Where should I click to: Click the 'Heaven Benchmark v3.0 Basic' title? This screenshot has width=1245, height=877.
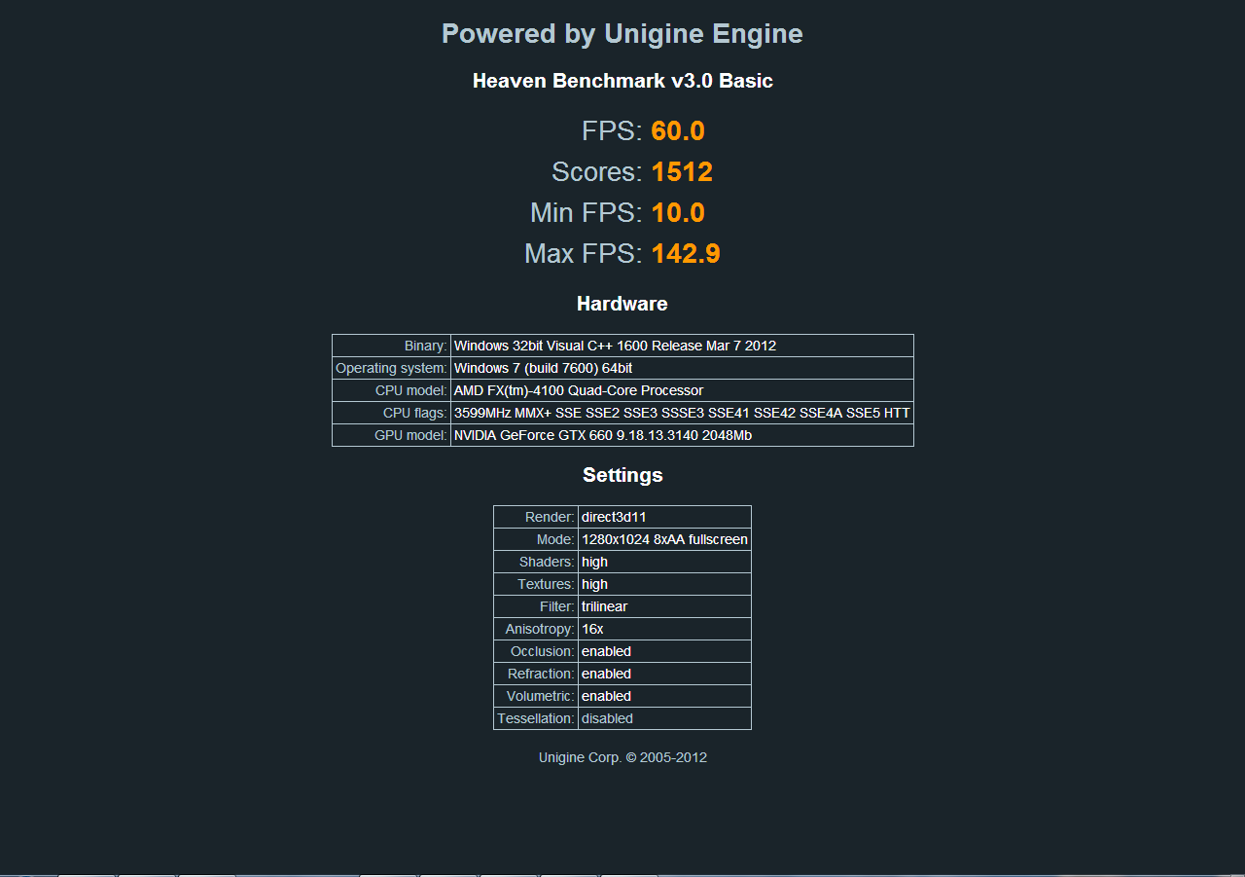click(x=622, y=81)
